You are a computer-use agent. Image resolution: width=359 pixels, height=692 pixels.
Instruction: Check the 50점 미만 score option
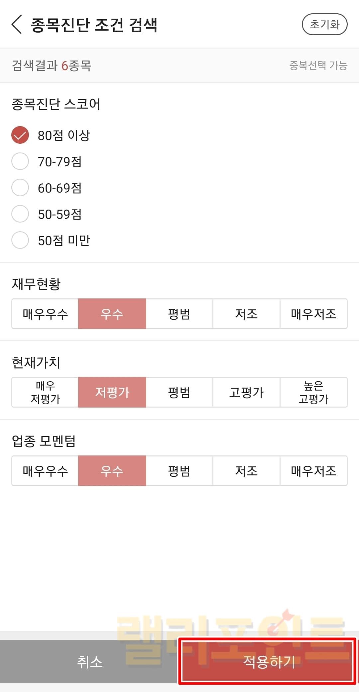click(20, 240)
